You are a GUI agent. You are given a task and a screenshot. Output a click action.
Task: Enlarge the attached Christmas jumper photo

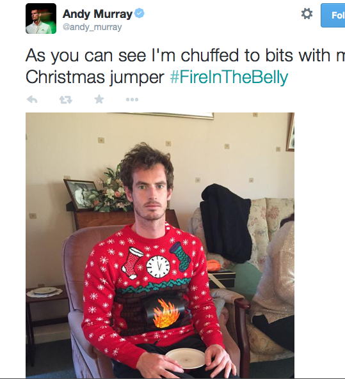point(160,245)
